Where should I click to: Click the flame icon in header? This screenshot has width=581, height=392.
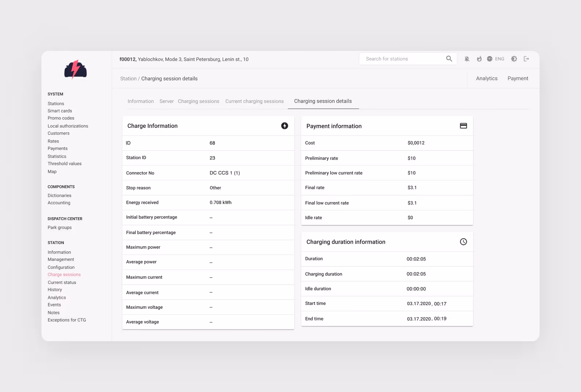[479, 59]
